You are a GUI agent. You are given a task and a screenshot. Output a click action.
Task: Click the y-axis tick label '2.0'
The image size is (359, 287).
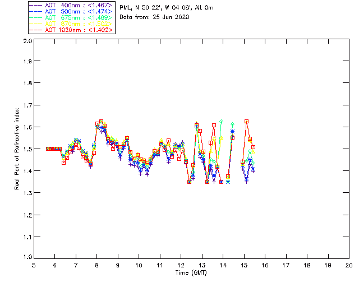(27, 41)
